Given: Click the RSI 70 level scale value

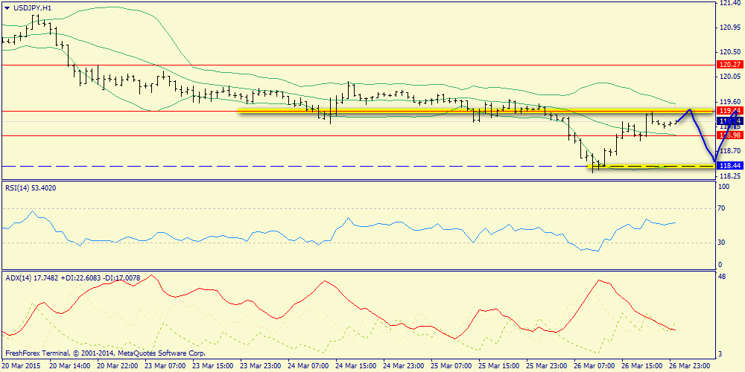Looking at the screenshot, I should (721, 209).
